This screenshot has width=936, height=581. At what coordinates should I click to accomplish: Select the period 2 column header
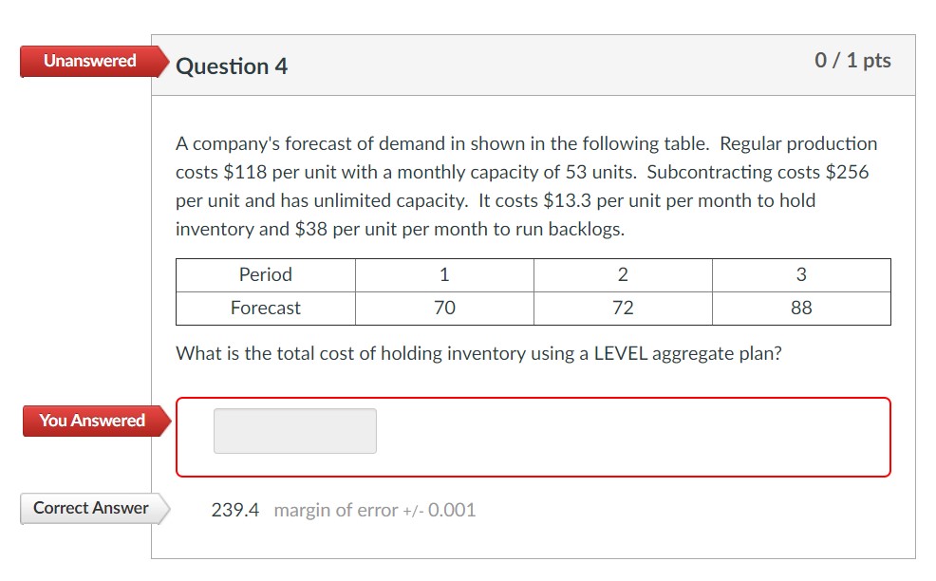pyautogui.click(x=623, y=274)
